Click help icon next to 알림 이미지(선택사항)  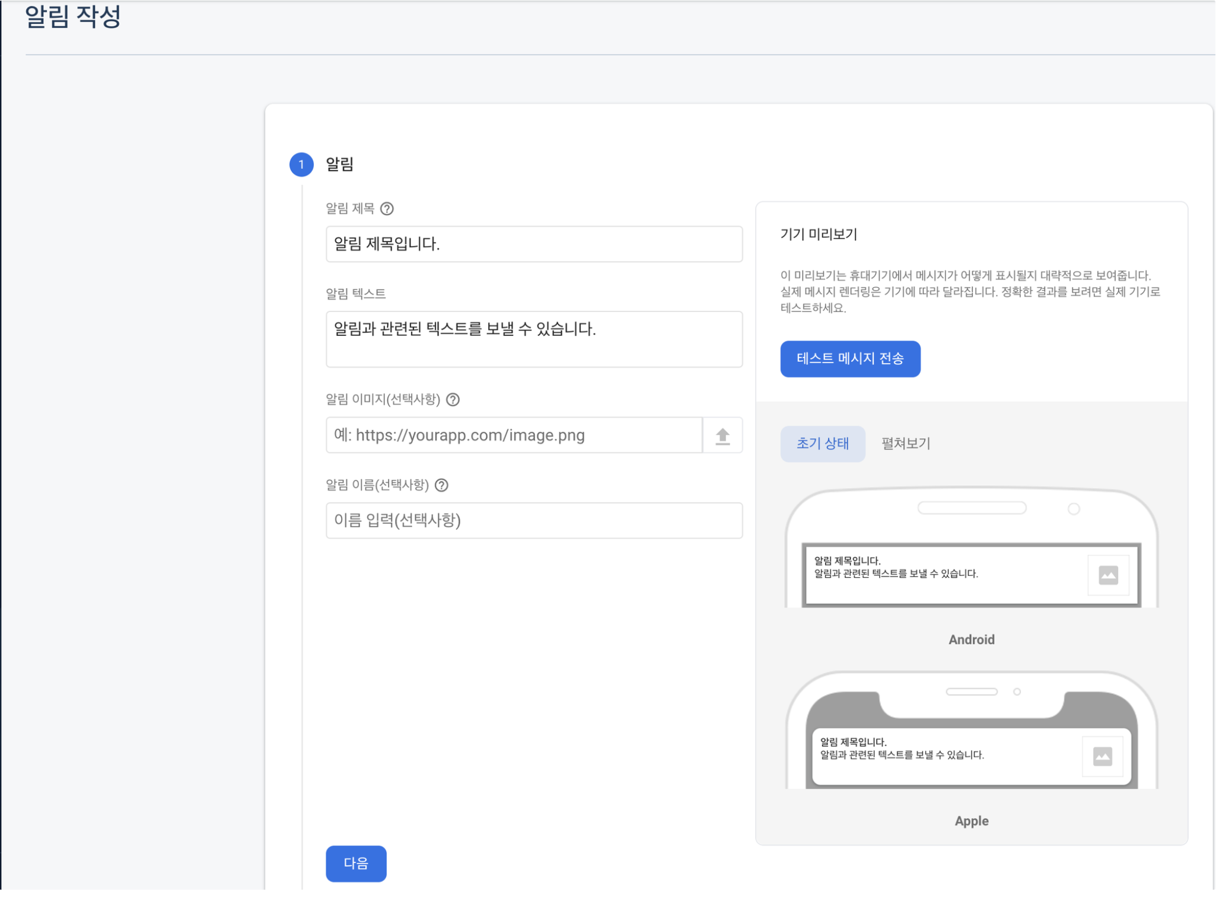pos(453,400)
